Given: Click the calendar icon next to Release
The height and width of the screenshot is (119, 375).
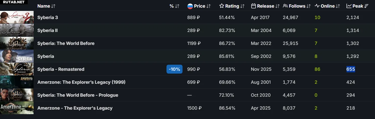Looking at the screenshot, I should pyautogui.click(x=253, y=6).
